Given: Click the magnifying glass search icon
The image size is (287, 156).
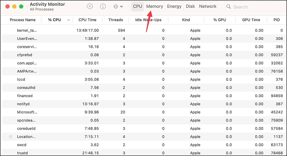Looking at the screenshot, I should pyautogui.click(x=228, y=7).
